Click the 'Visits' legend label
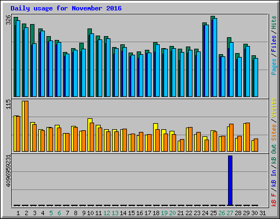 point(273,108)
